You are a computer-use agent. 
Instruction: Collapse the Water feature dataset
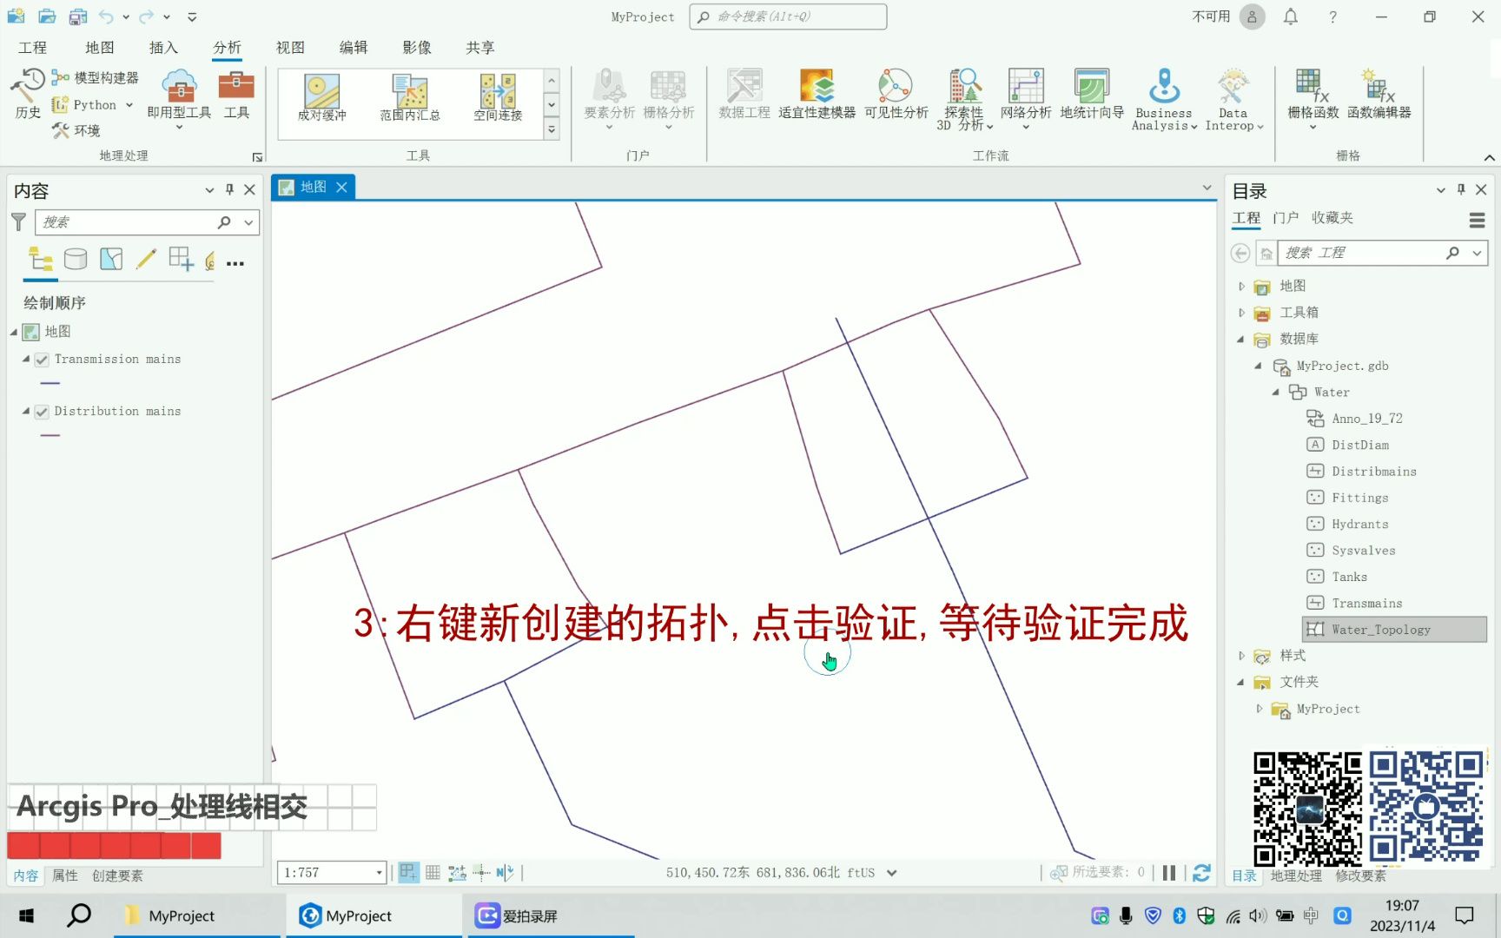[x=1274, y=392]
